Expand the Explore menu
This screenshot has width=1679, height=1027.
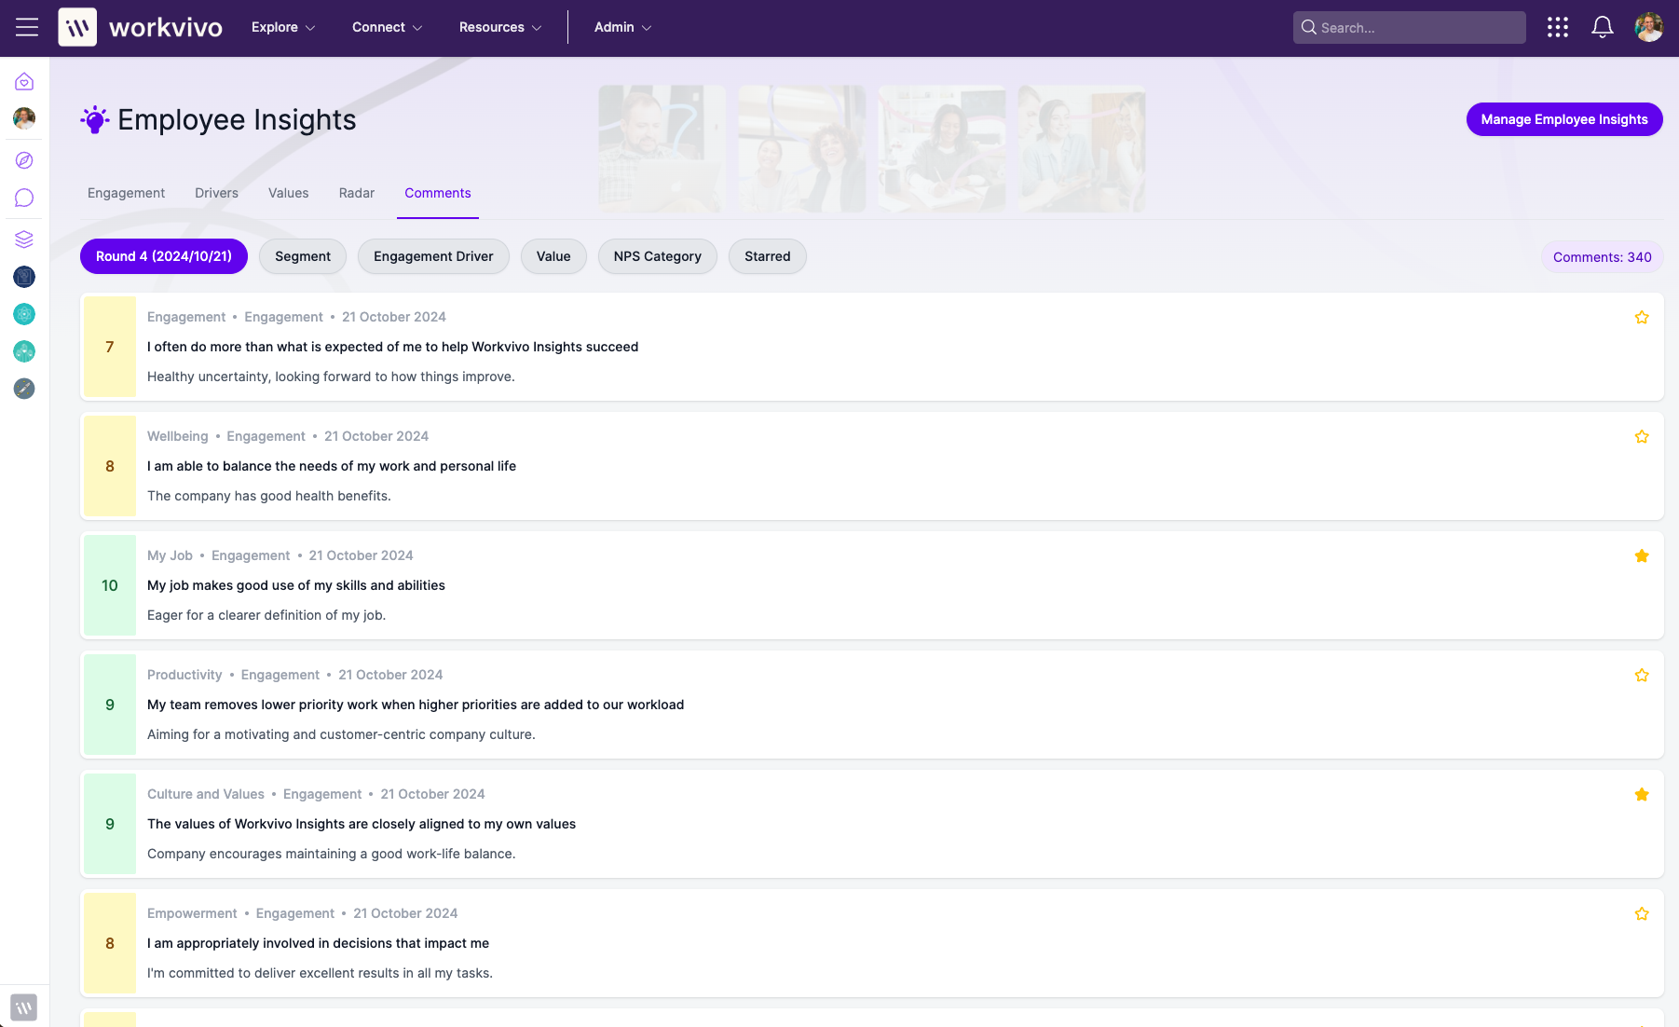[283, 28]
